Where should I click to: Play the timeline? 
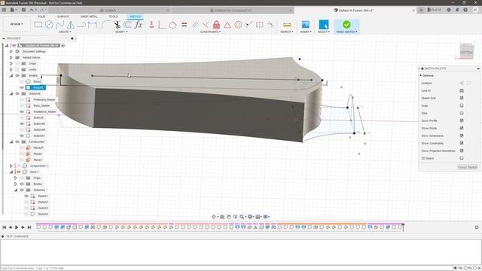17,227
